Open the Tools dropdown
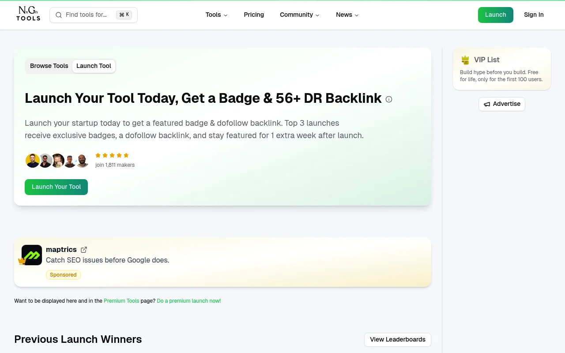565x353 pixels. pos(216,15)
